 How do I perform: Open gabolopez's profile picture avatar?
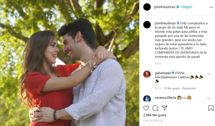(x=147, y=74)
